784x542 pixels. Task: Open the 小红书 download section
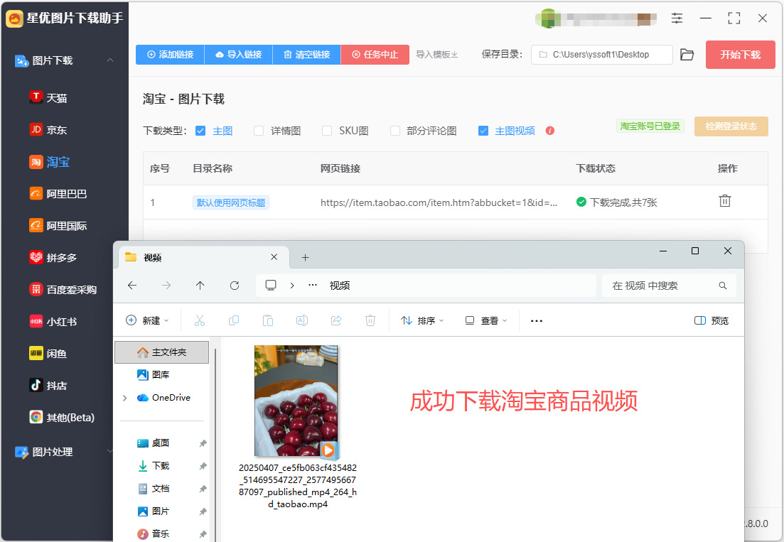53,322
